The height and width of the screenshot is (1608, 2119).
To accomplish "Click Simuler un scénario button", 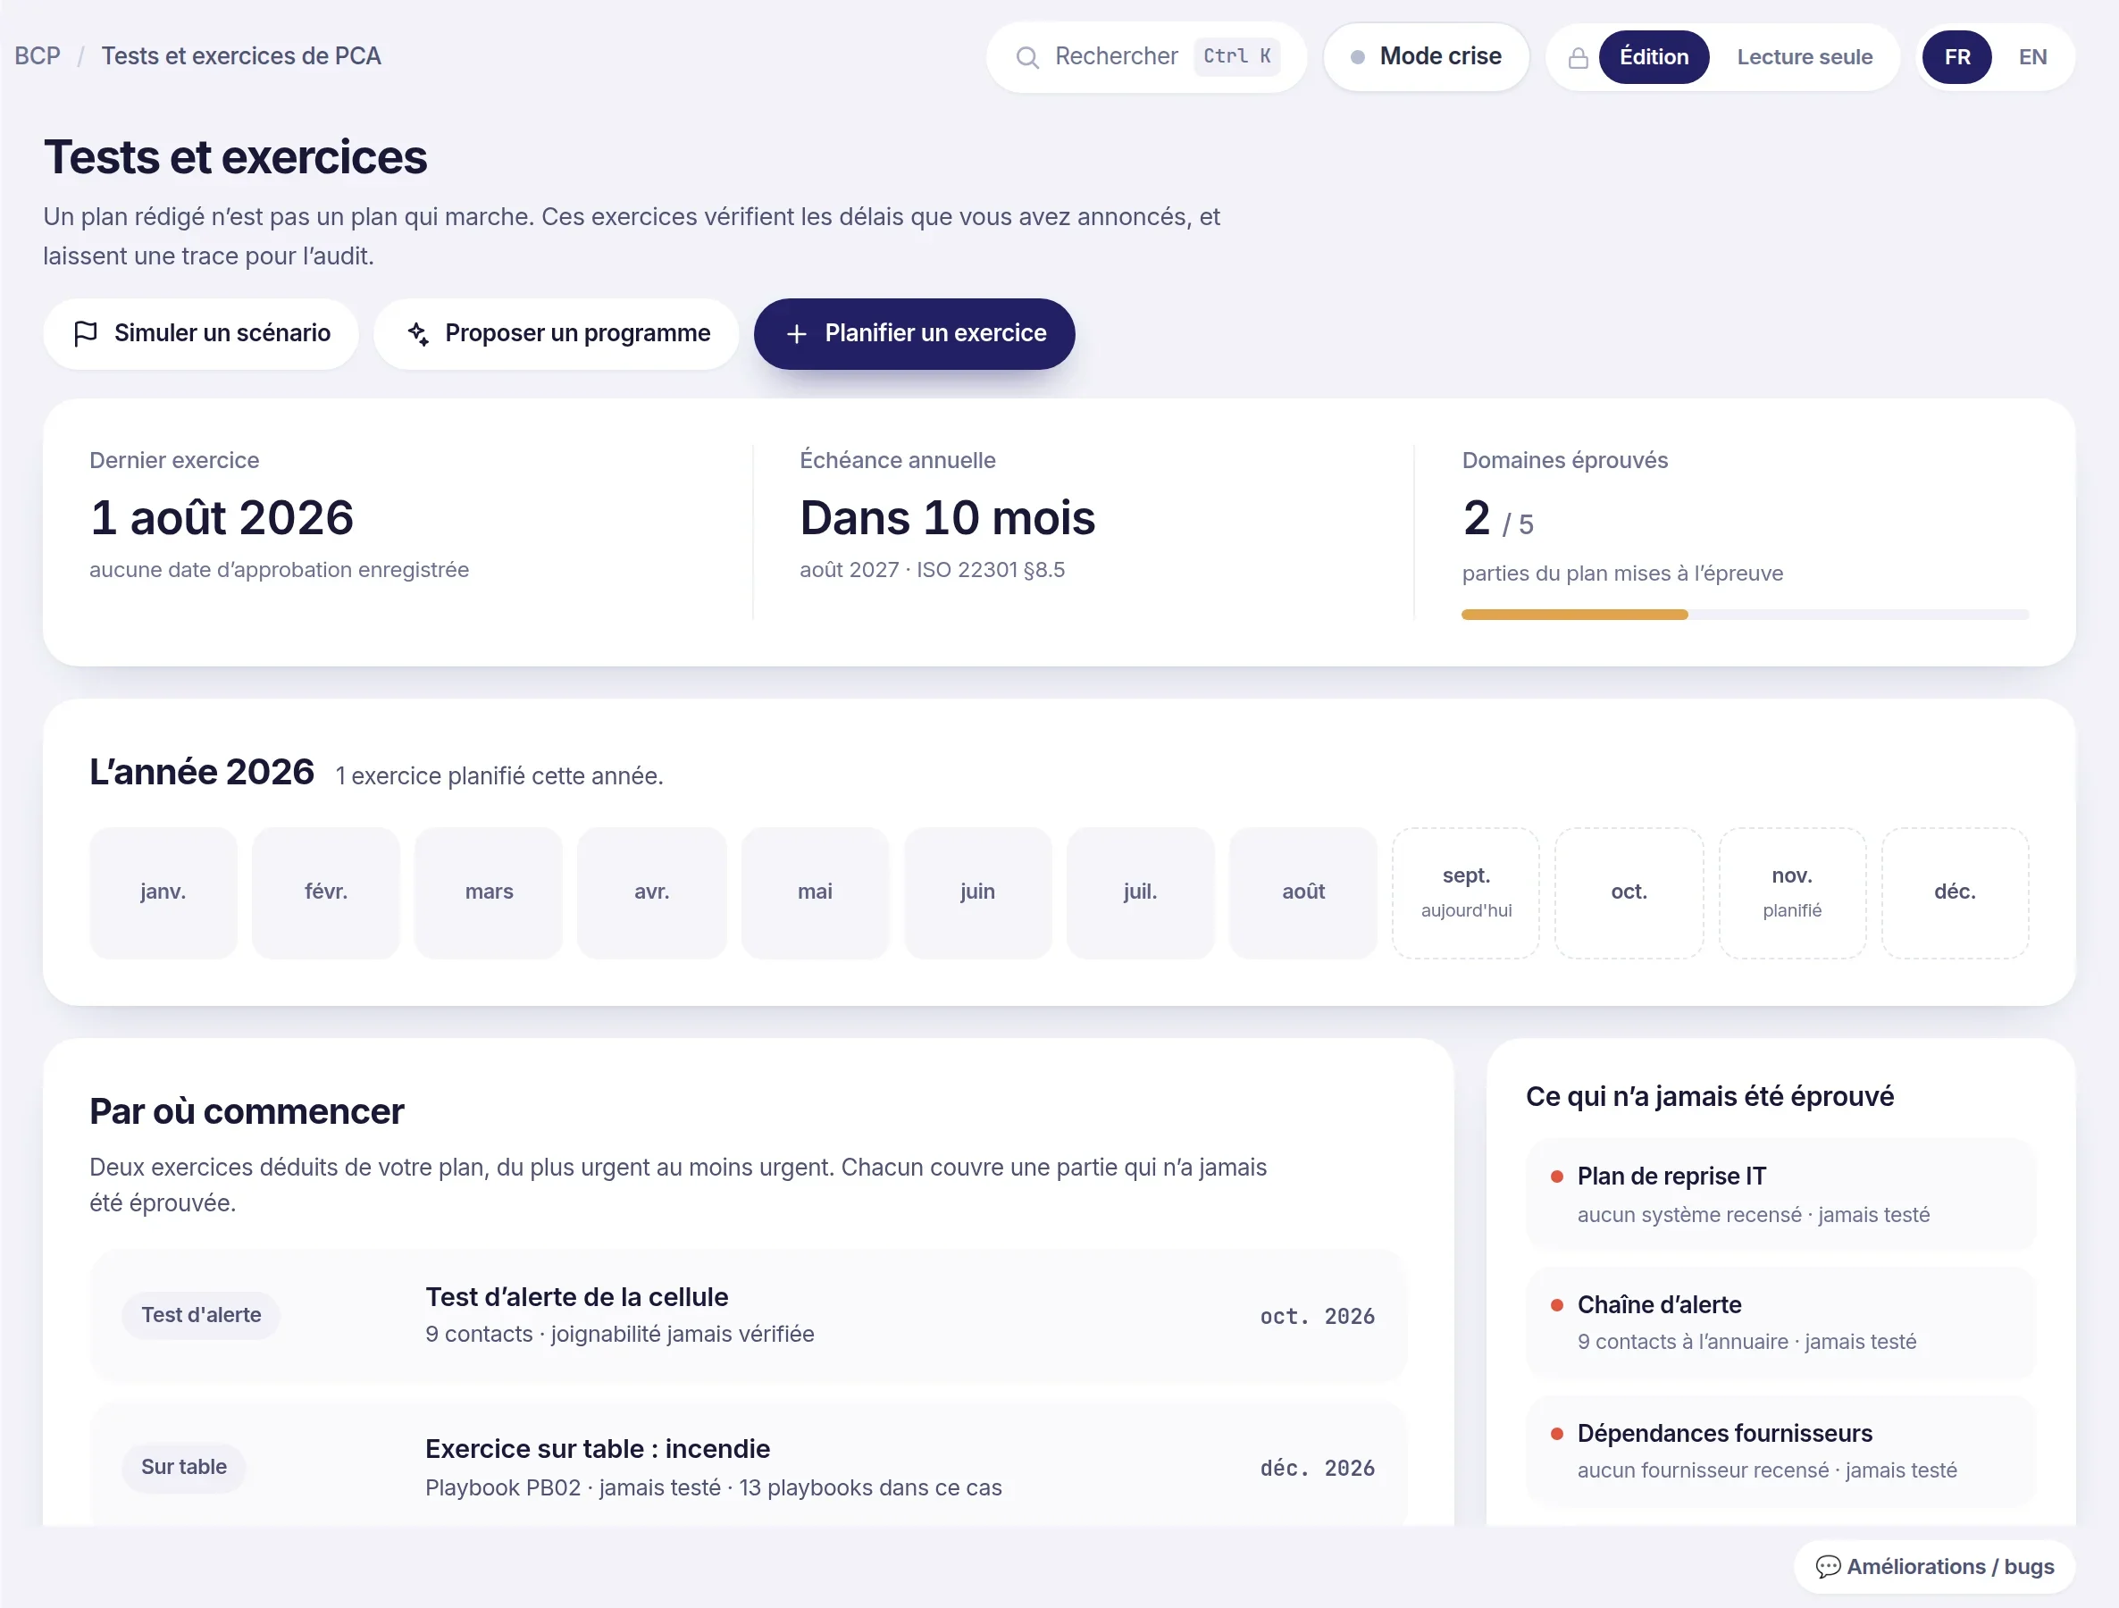I will coord(201,333).
